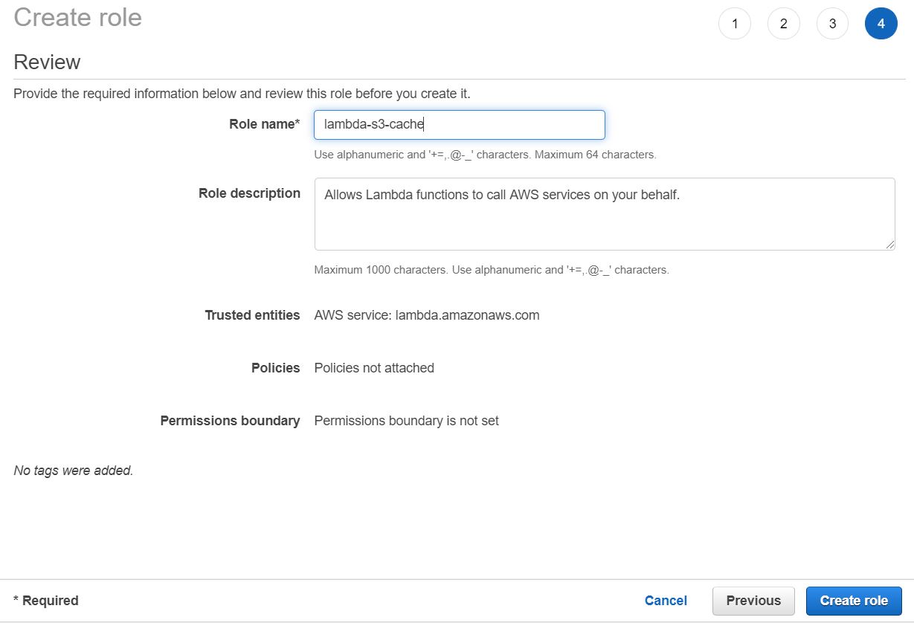Image resolution: width=914 pixels, height=623 pixels.
Task: Click the Create role page title
Action: [77, 18]
